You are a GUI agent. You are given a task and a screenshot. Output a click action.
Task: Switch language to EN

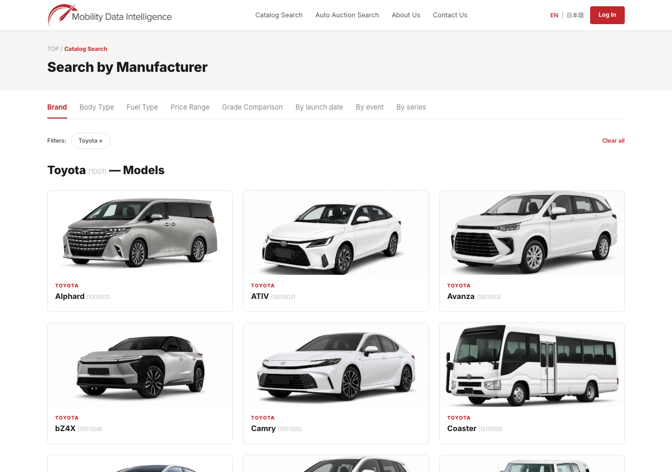click(554, 15)
